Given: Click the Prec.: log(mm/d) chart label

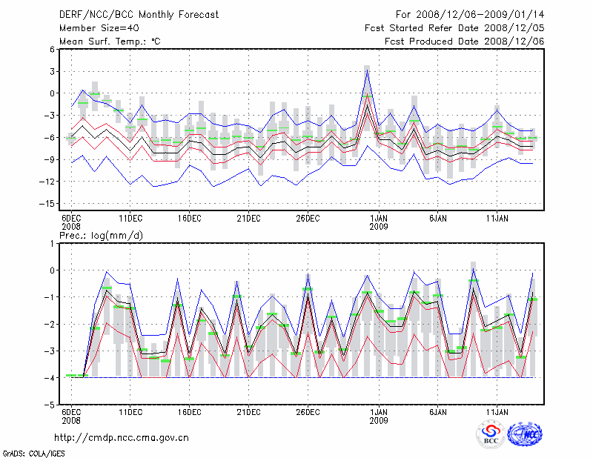Looking at the screenshot, I should pos(100,236).
